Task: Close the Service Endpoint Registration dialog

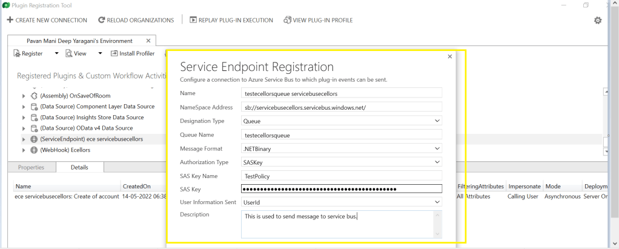Action: 449,56
